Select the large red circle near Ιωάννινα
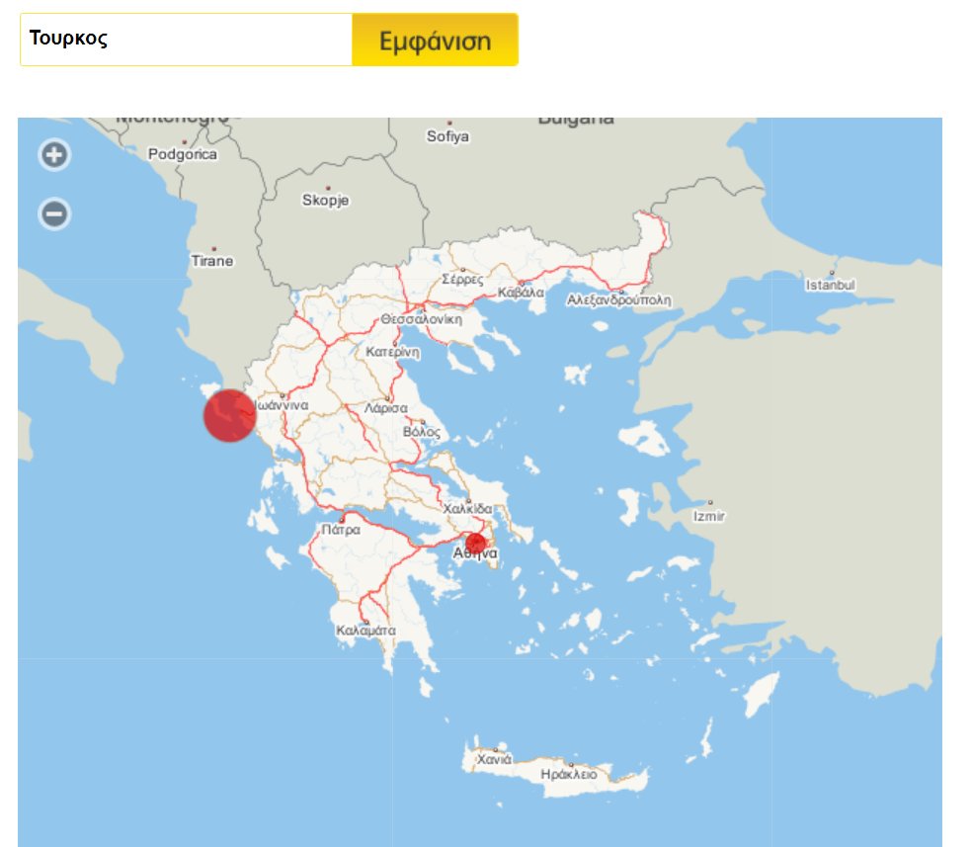The width and height of the screenshot is (972, 847). click(230, 415)
